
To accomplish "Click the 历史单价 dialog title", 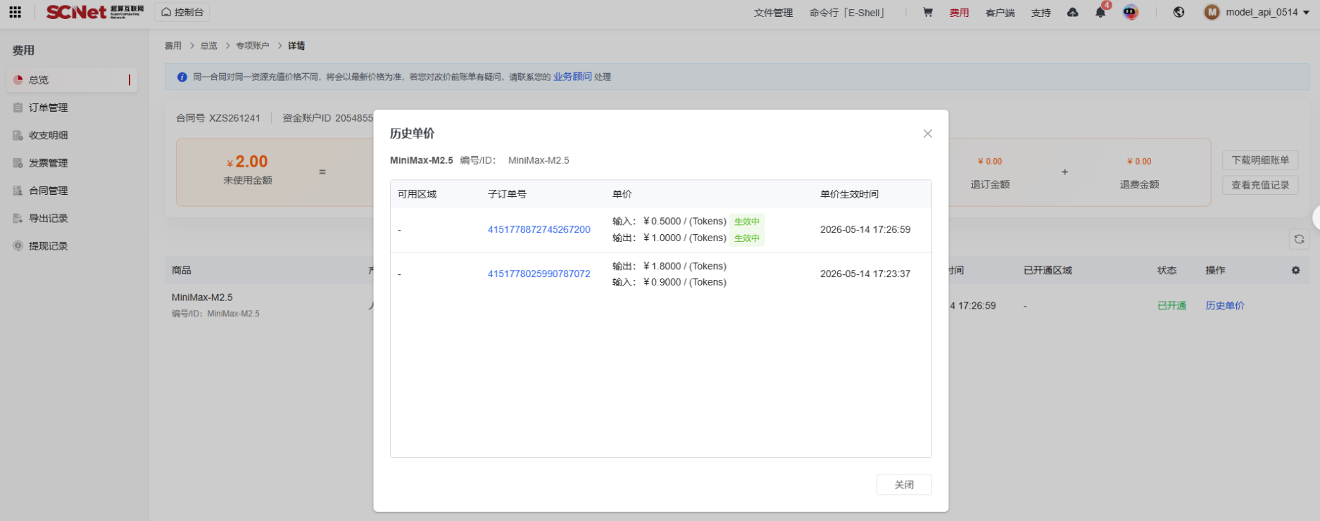I will click(413, 134).
